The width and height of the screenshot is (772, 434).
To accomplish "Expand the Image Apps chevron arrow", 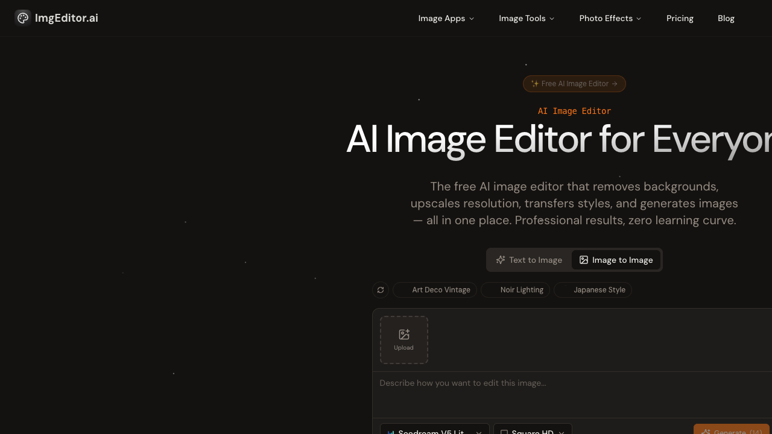I will pyautogui.click(x=472, y=19).
